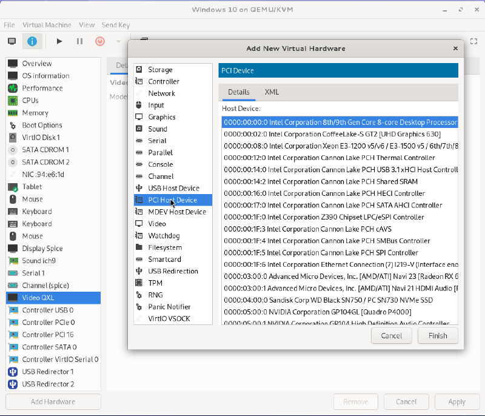Select Controller hardware type
The width and height of the screenshot is (485, 416).
pyautogui.click(x=173, y=81)
